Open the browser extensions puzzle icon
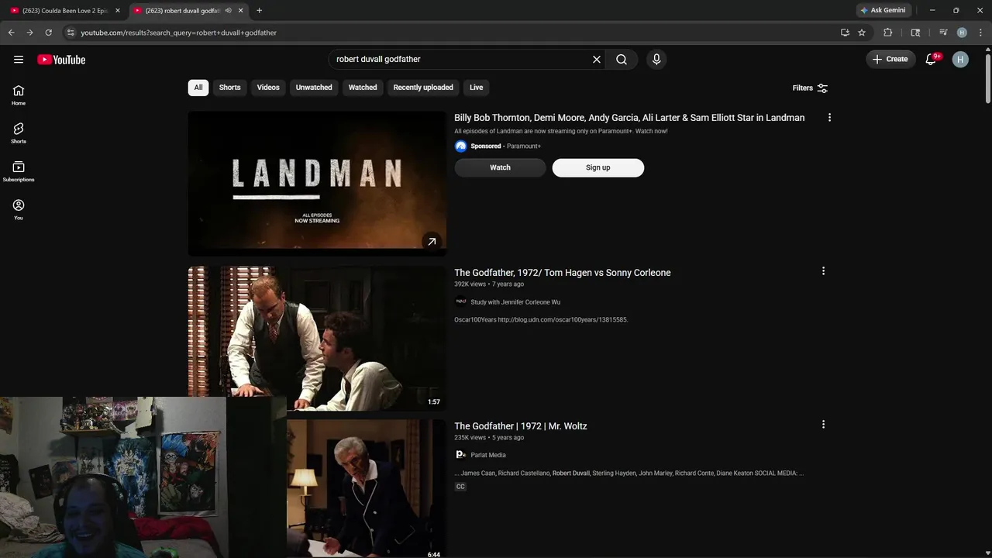This screenshot has width=992, height=558. (888, 33)
